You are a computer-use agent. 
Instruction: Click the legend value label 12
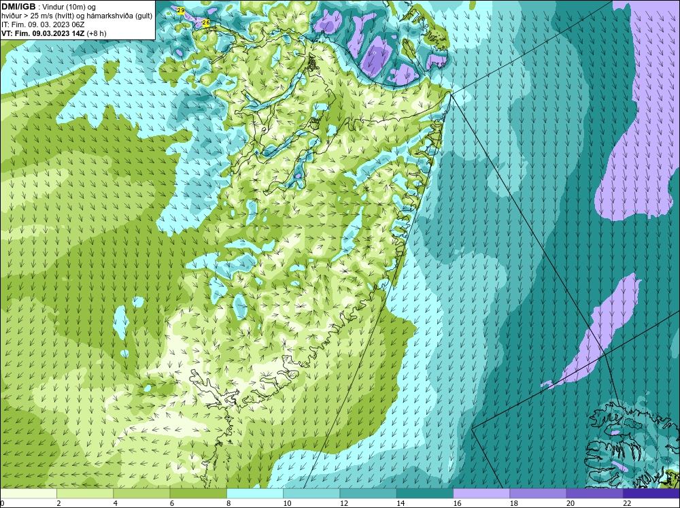[x=344, y=503]
